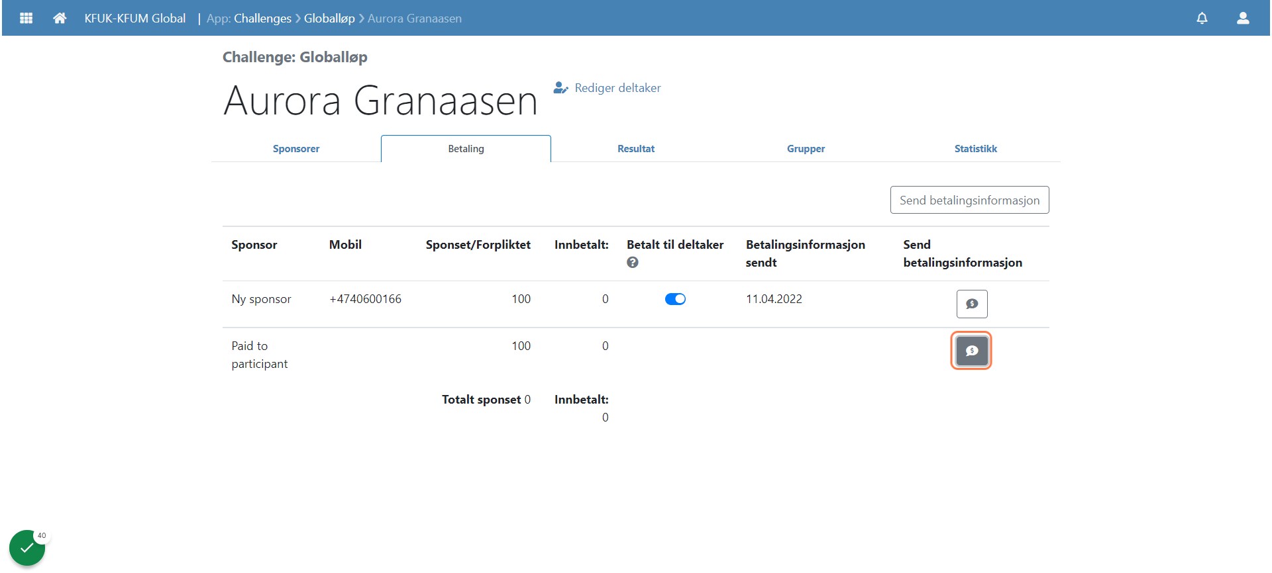The width and height of the screenshot is (1272, 573).
Task: Click the green checkmark badge
Action: coord(27,548)
